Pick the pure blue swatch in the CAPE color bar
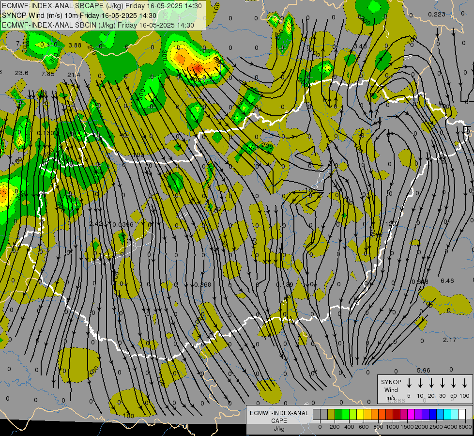The height and width of the screenshot is (436, 474). tap(433, 414)
